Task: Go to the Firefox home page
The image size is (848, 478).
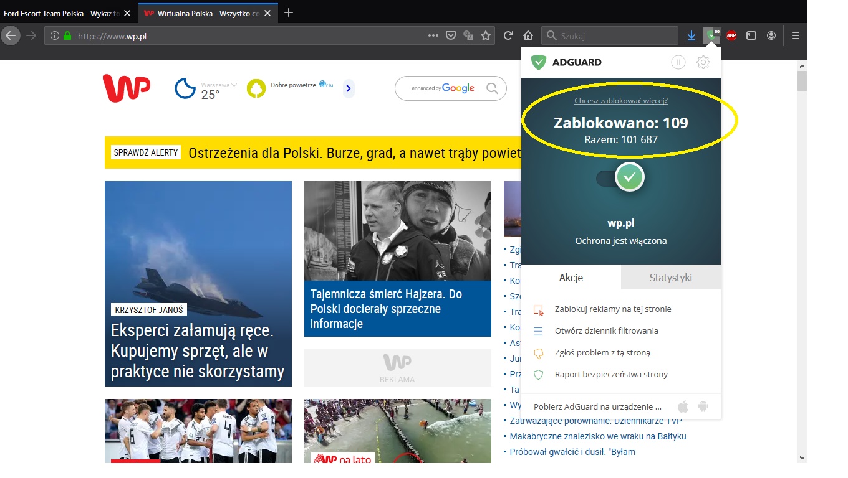Action: click(528, 36)
